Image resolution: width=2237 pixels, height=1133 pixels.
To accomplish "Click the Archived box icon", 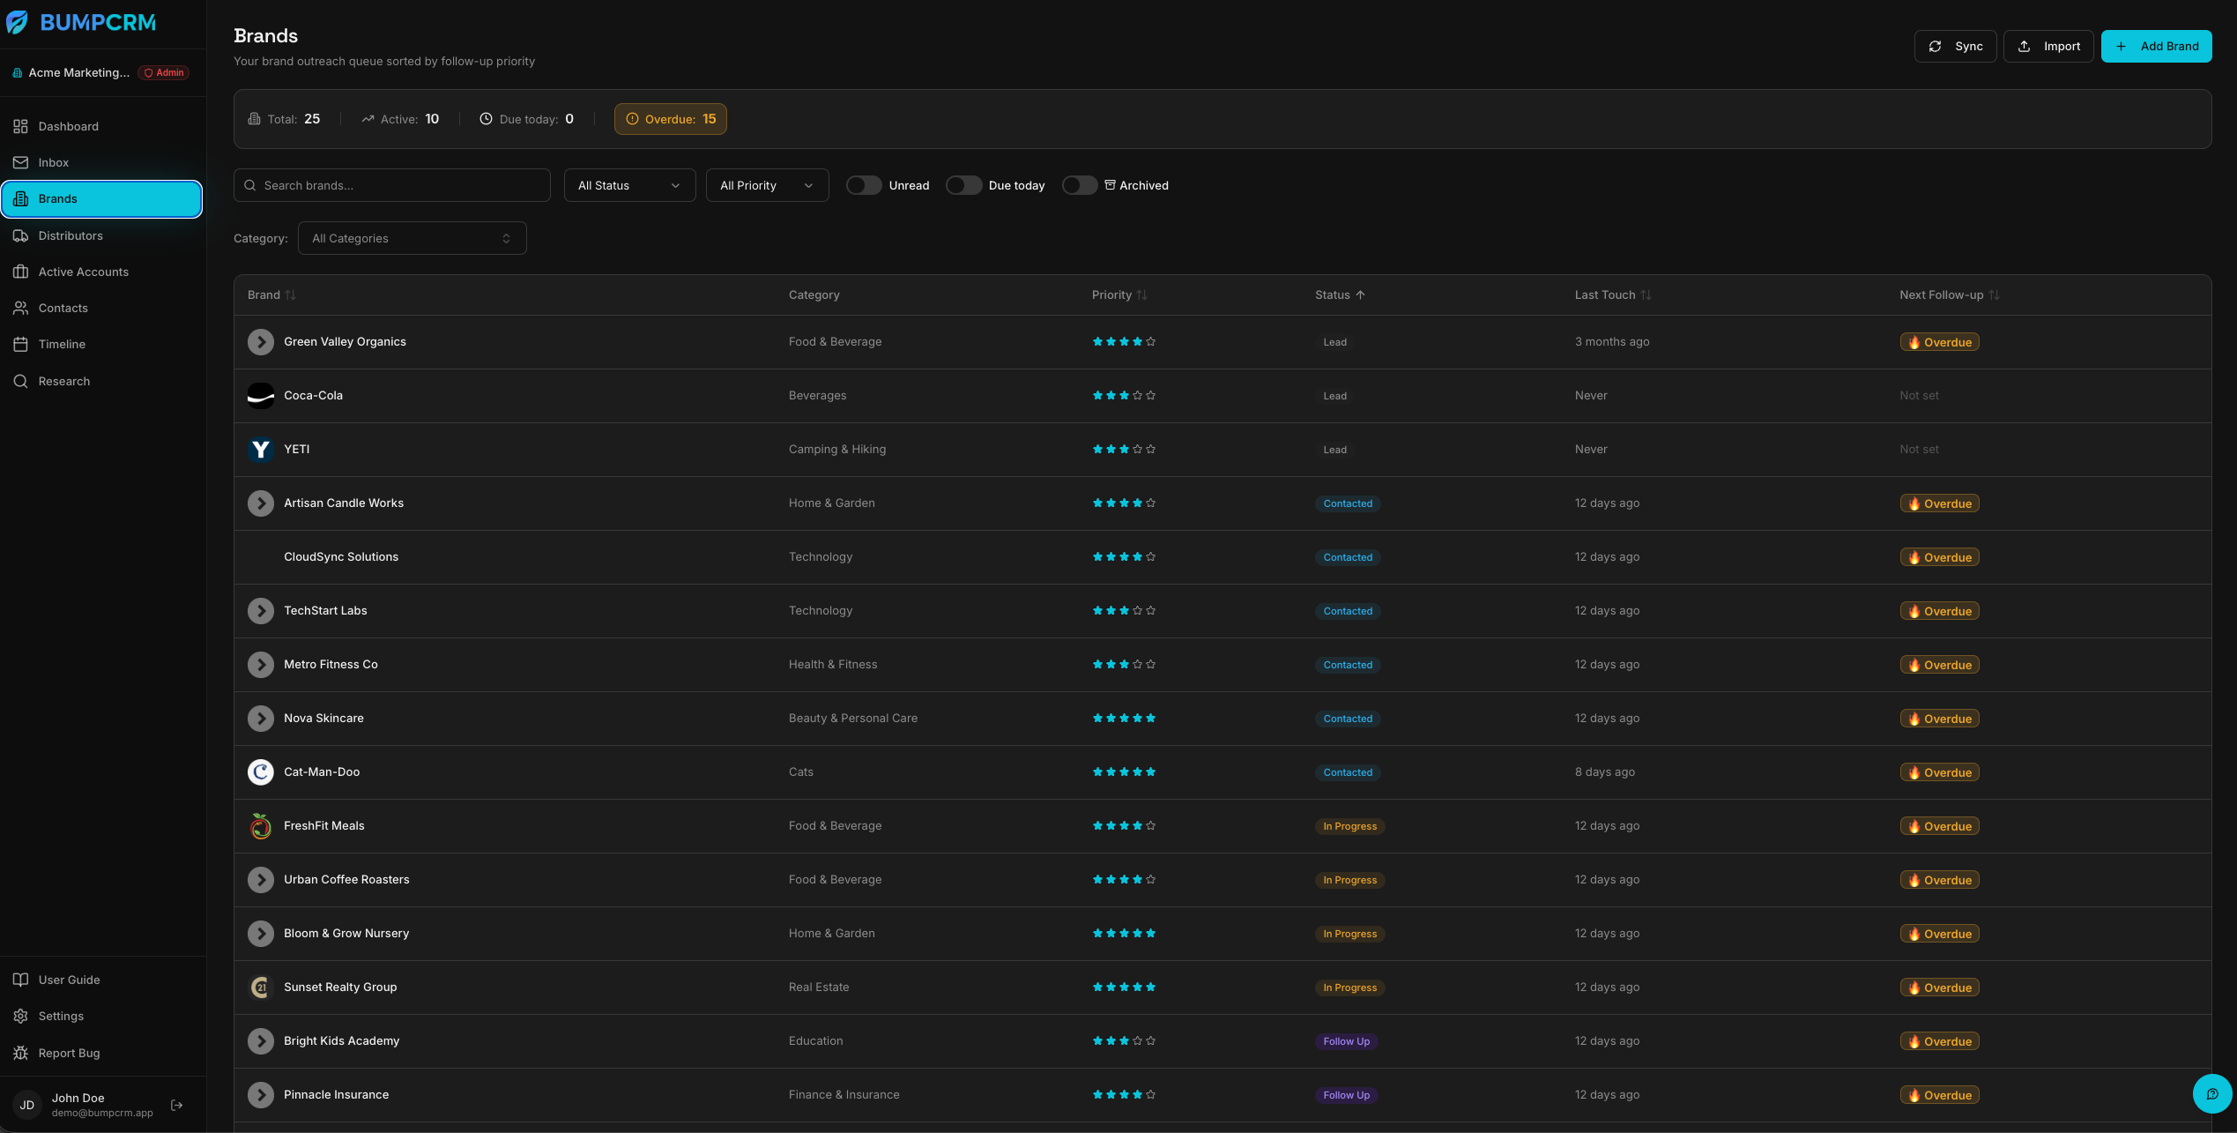I will (x=1110, y=185).
